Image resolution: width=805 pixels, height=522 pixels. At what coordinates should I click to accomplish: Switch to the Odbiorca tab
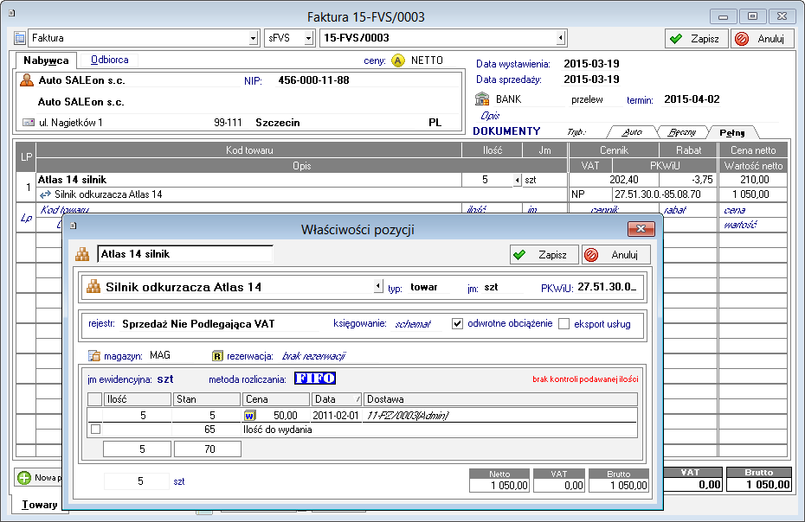click(x=110, y=60)
